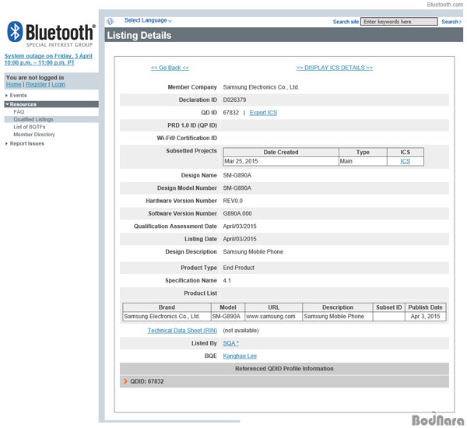Click the Bluetooth SIG logo

tap(51, 34)
